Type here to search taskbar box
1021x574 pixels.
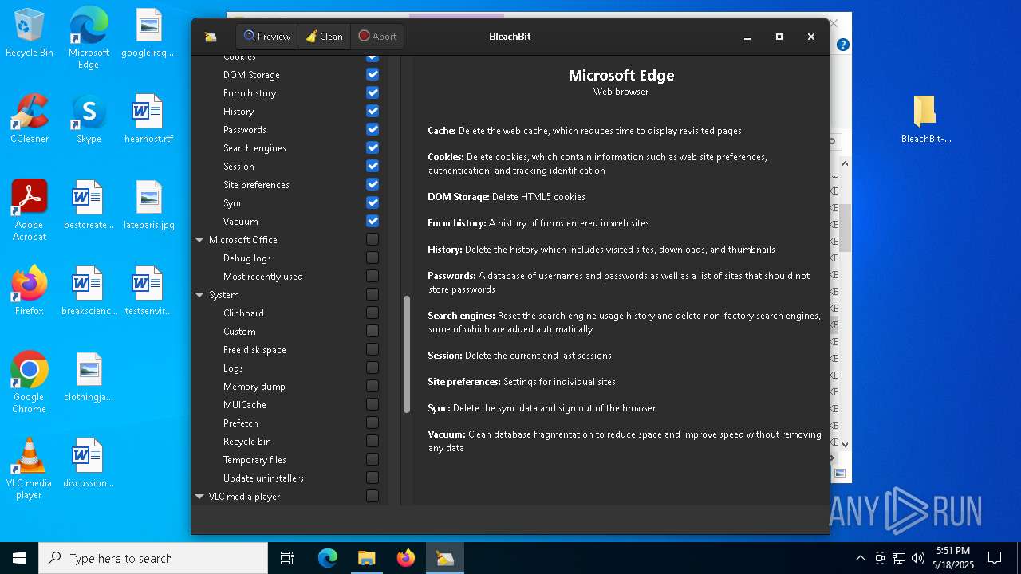click(153, 558)
